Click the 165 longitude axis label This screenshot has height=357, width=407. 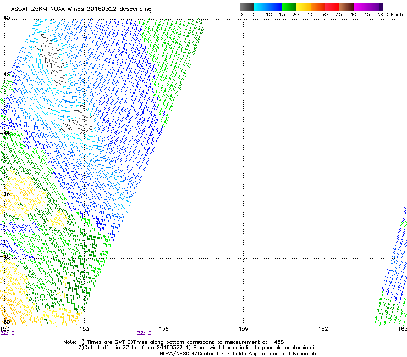(x=403, y=329)
